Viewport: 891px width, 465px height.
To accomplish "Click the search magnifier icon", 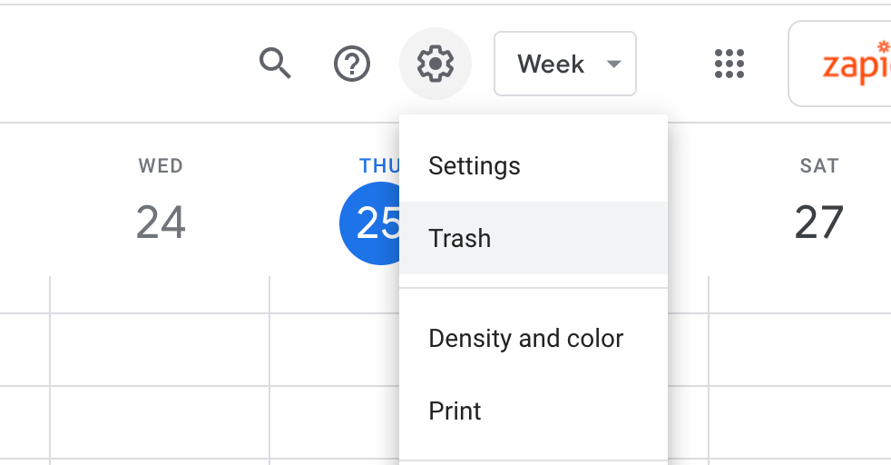I will pos(276,63).
